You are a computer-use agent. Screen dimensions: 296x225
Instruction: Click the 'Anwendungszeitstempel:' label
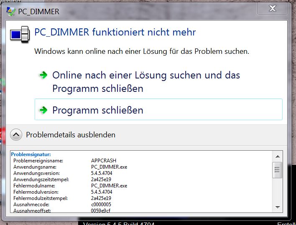coord(41,179)
